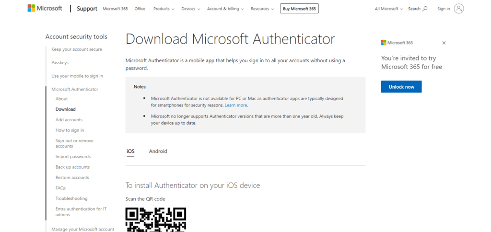Open Manage your Microsoft account item
Image resolution: width=491 pixels, height=232 pixels.
(82, 229)
